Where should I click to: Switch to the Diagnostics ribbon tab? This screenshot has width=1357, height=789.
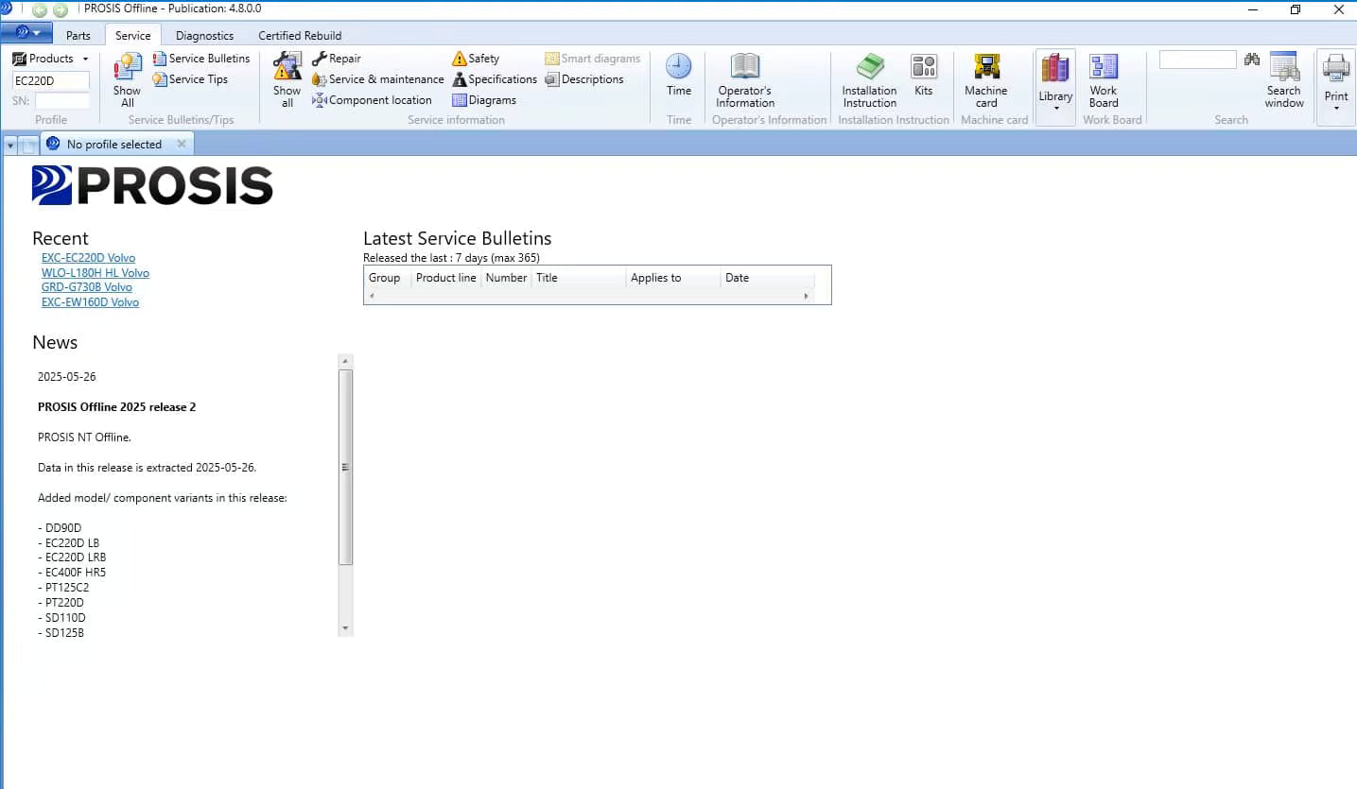(x=204, y=36)
